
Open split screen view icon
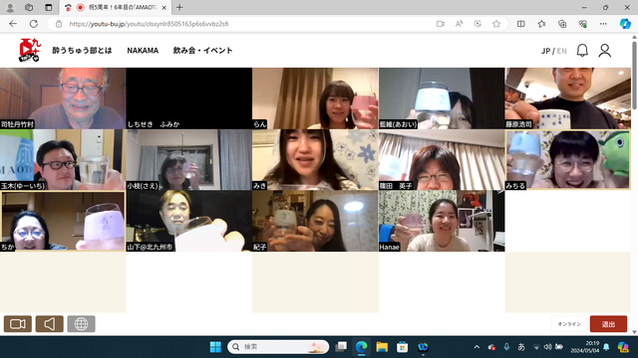[520, 24]
